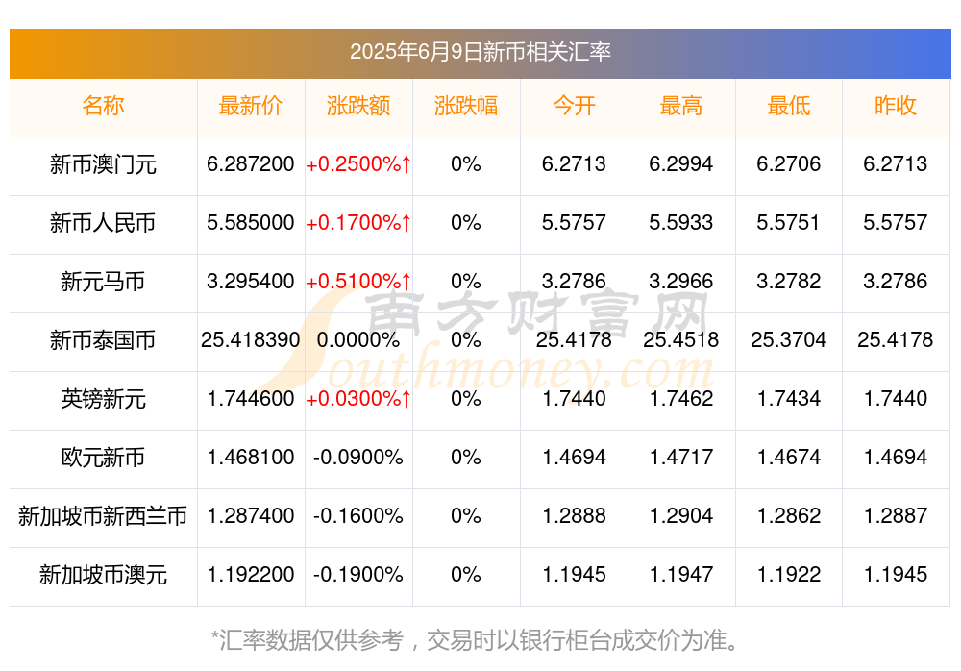Click the 最低 value 1.1922
961x671 pixels.
pyautogui.click(x=788, y=574)
